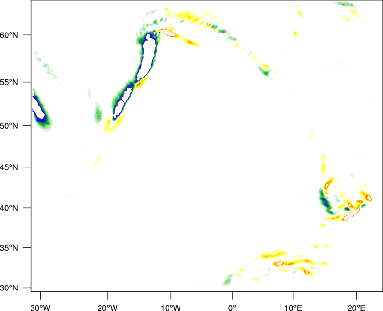
Task: Click the 55°N latitude label
Action: tap(9, 82)
